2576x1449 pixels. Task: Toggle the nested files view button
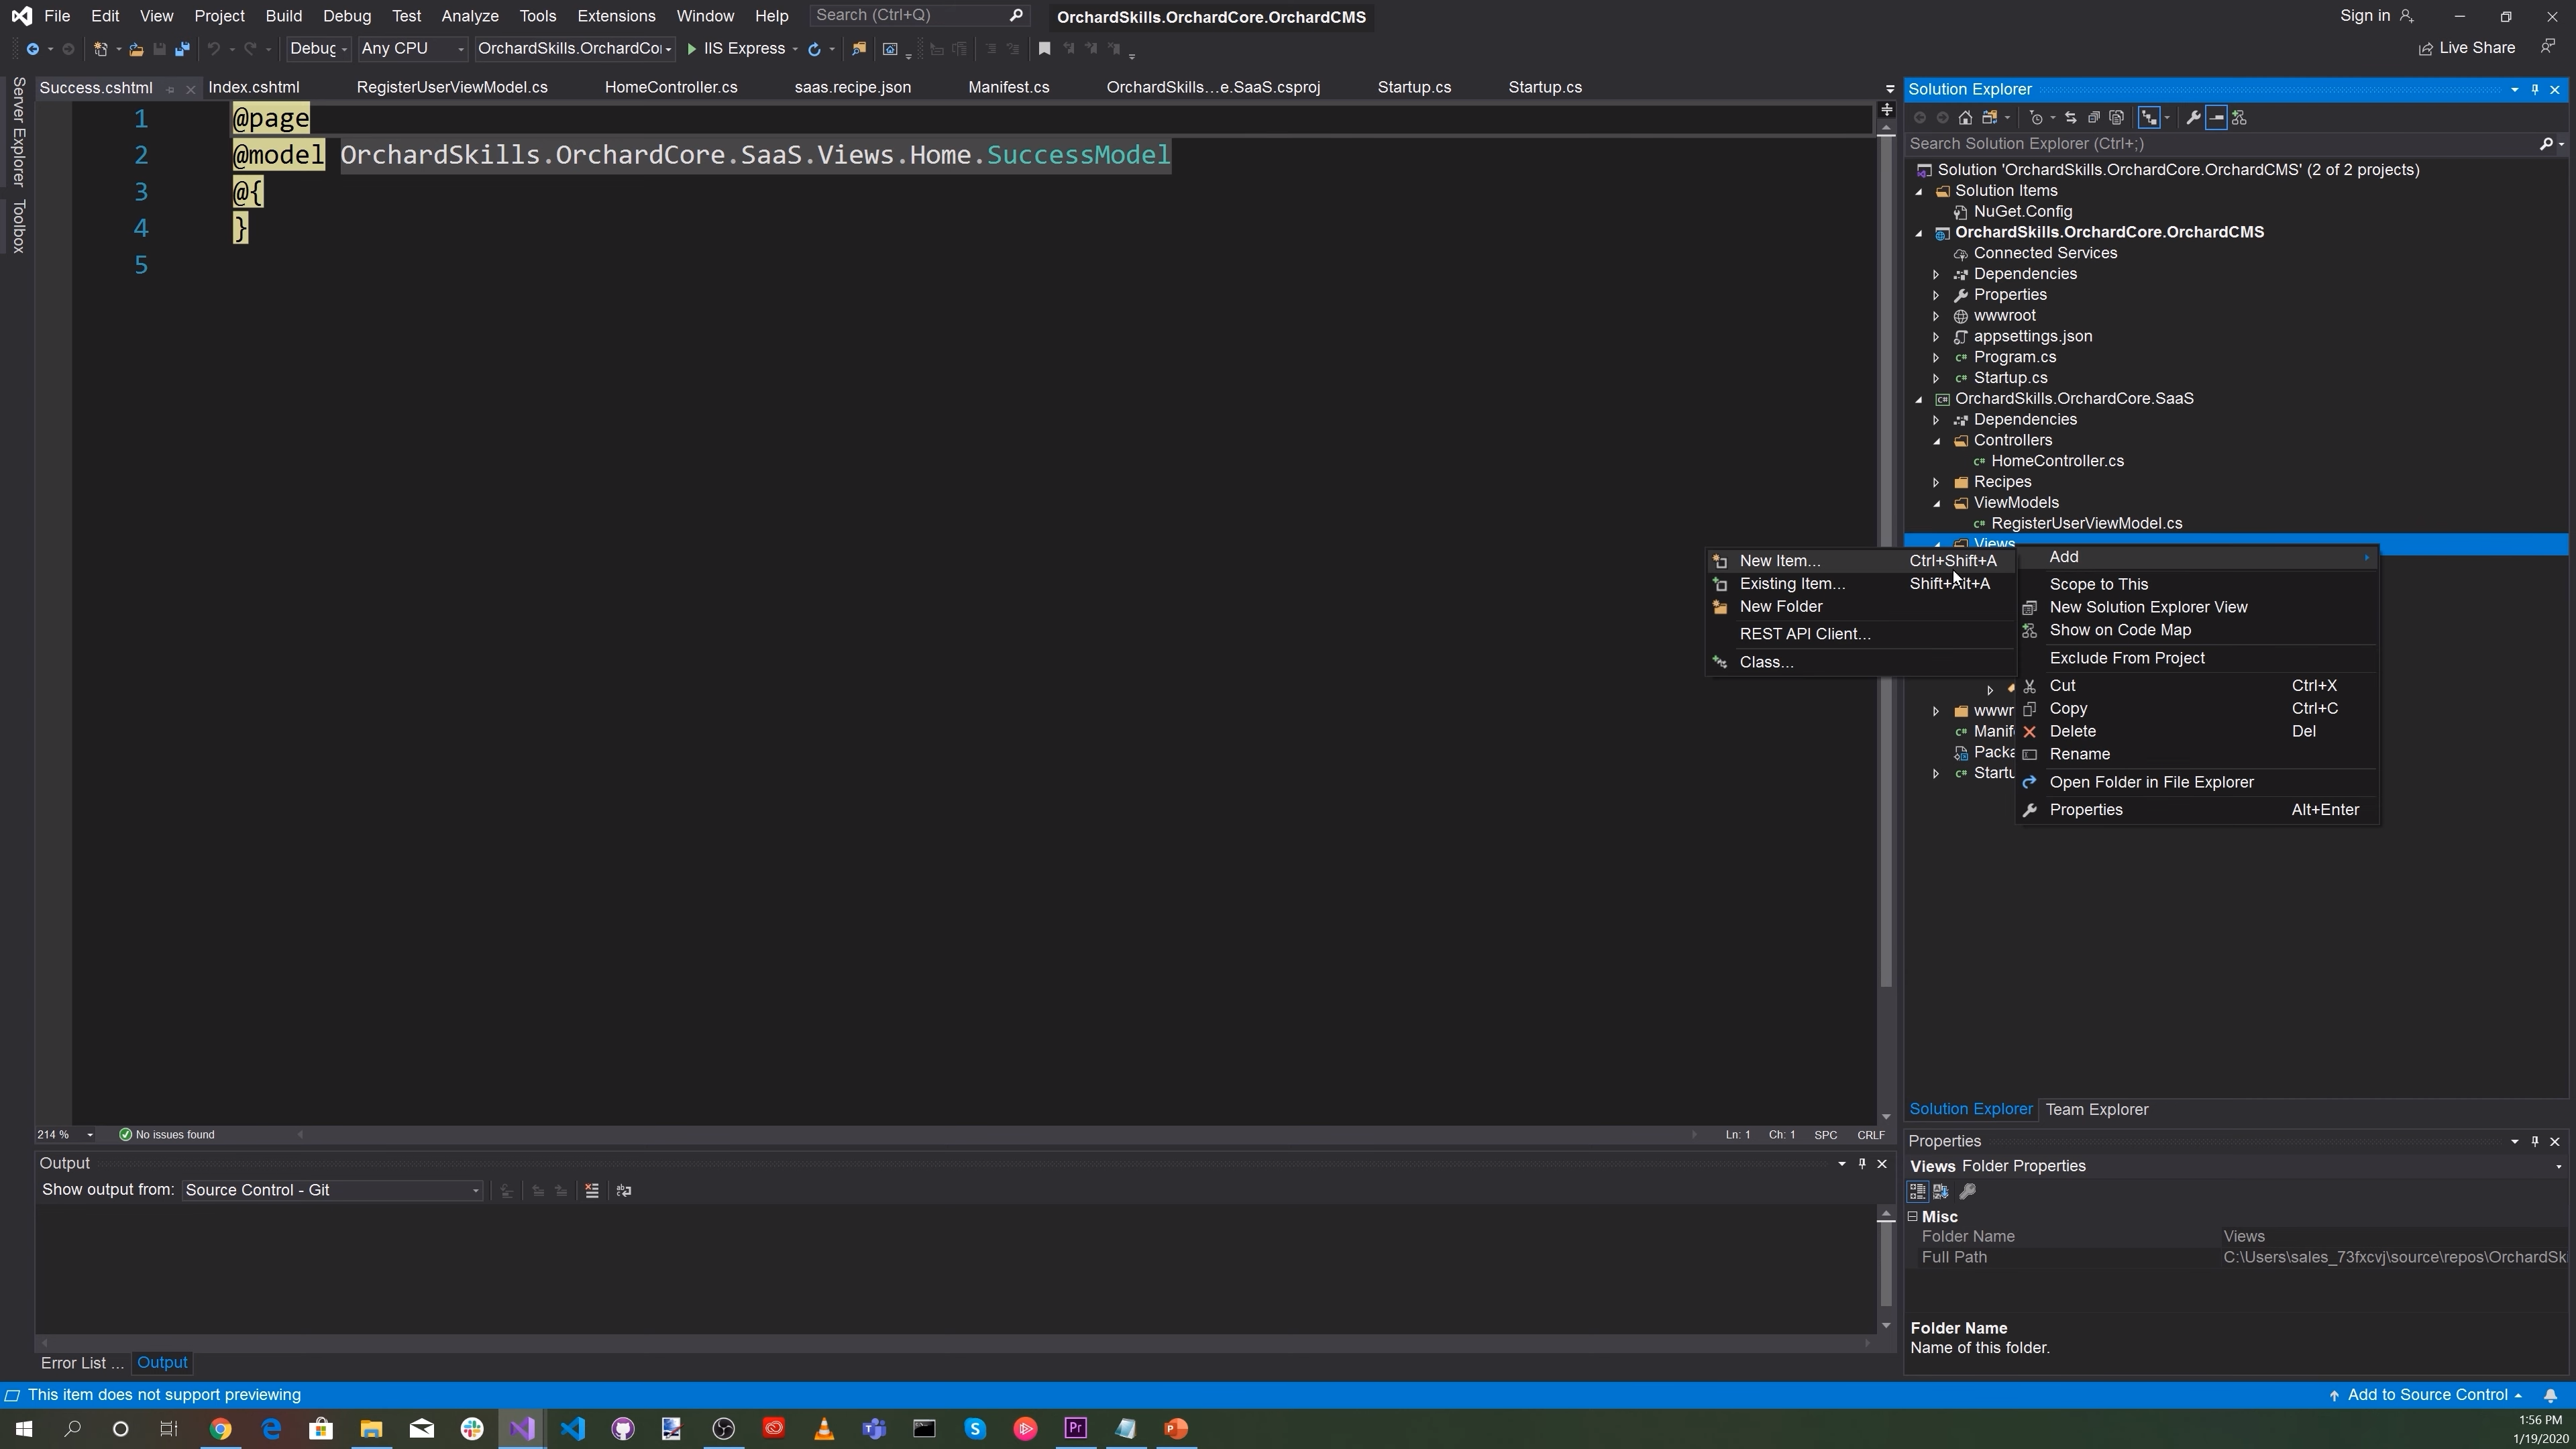[2149, 118]
